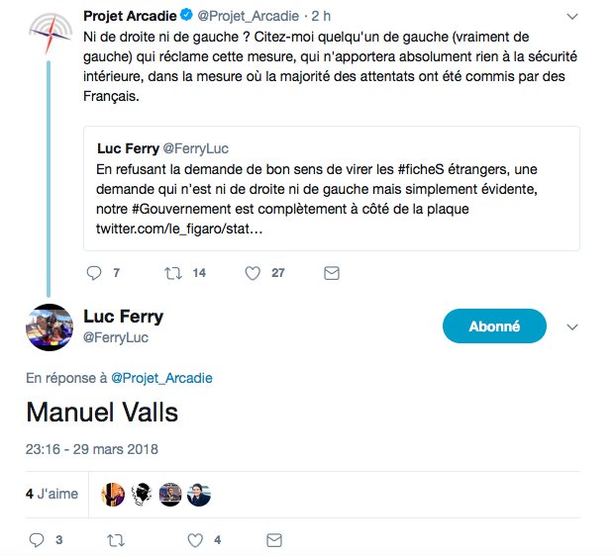Open the chevron menu on Projet Arcadie tweet
The height and width of the screenshot is (556, 616).
point(573,17)
